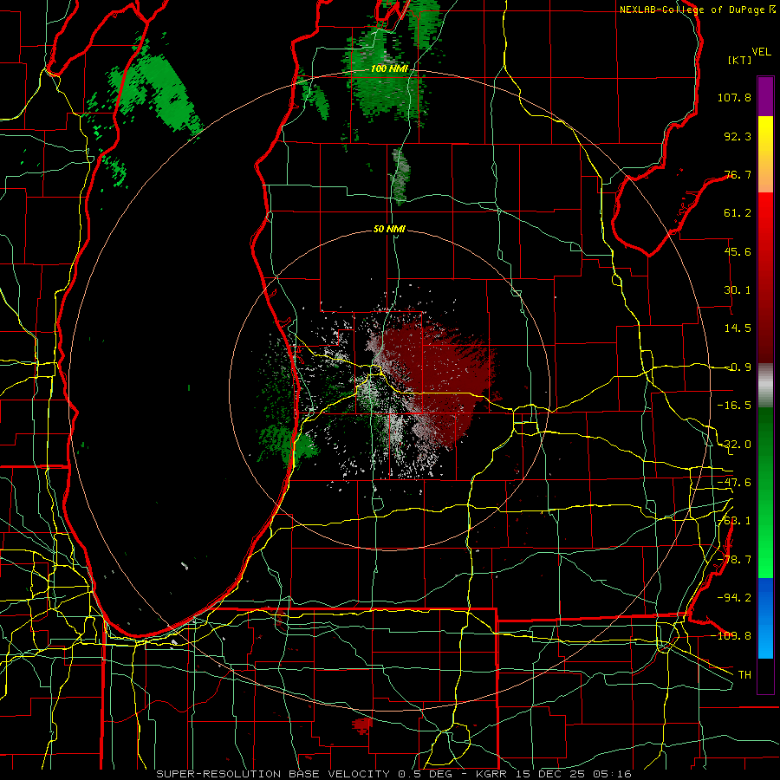Click the 14.5 velocity scale value

pos(738,328)
